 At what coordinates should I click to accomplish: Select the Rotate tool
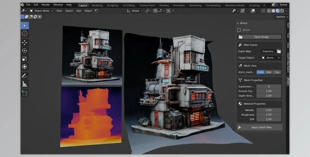click(x=25, y=51)
